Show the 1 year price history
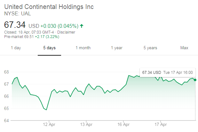The width and height of the screenshot is (198, 132). click(x=117, y=48)
